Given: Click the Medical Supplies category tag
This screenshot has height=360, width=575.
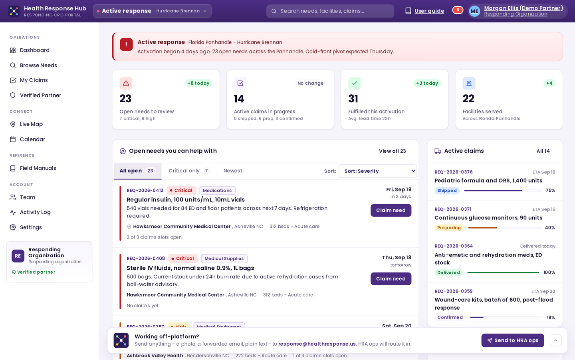Looking at the screenshot, I should 224,259.
